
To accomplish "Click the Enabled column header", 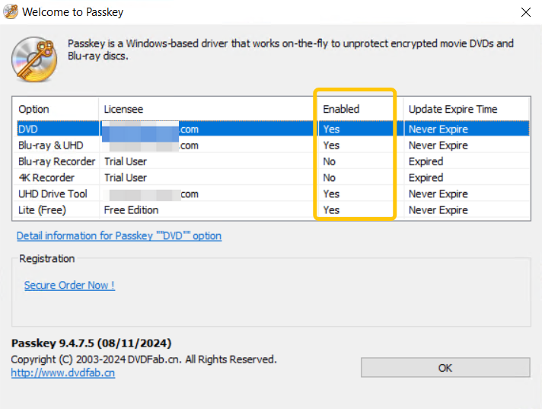I will [341, 109].
